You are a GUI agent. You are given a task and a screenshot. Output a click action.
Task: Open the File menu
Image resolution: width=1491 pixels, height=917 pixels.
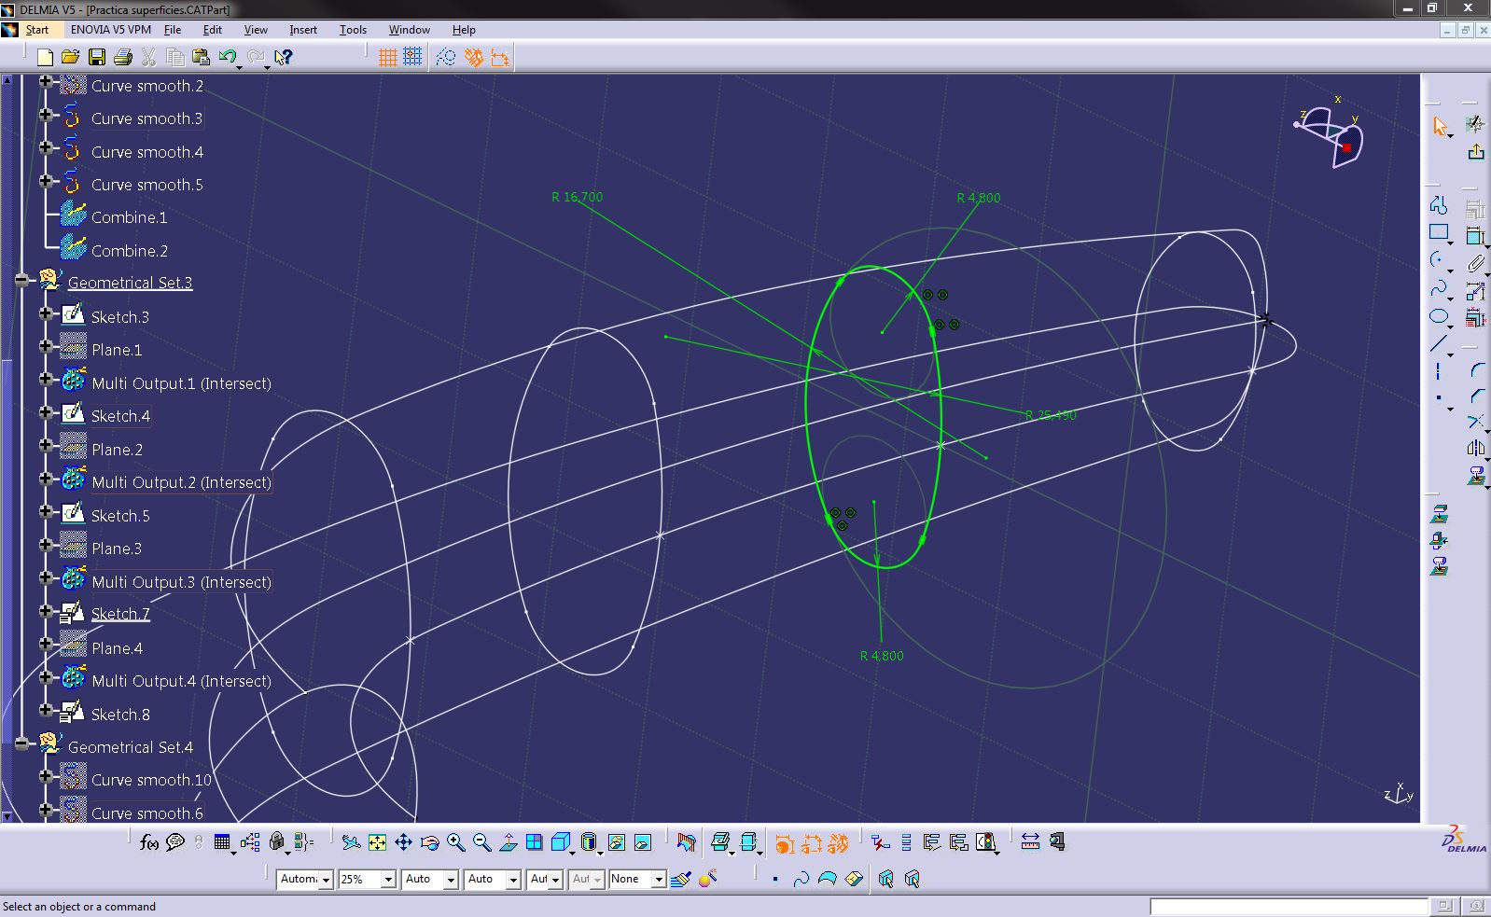point(173,30)
